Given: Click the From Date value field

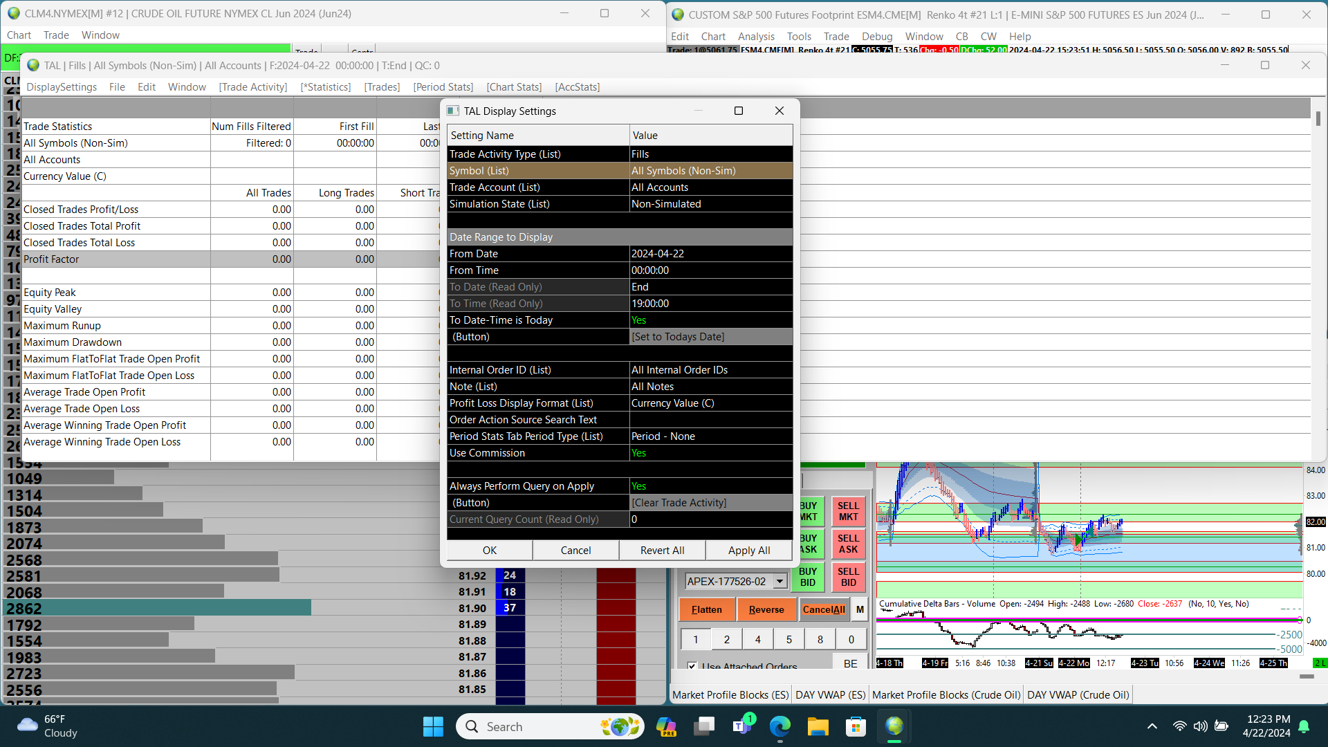Looking at the screenshot, I should pyautogui.click(x=710, y=254).
